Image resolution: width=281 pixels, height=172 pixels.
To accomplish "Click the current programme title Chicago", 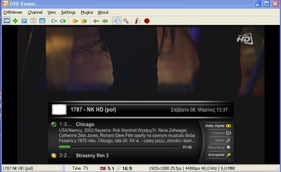I will [x=85, y=124].
